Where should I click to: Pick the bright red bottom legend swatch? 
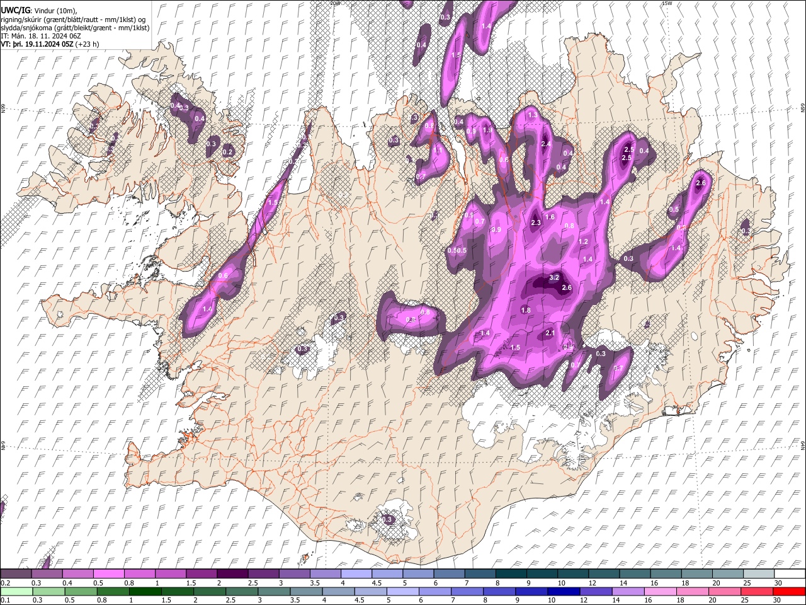[789, 591]
